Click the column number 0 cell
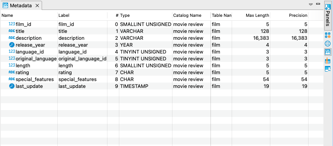The height and width of the screenshot is (146, 333). [x=116, y=24]
